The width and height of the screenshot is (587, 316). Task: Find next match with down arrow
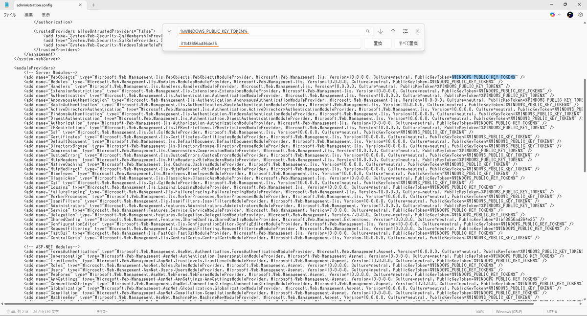tap(381, 31)
